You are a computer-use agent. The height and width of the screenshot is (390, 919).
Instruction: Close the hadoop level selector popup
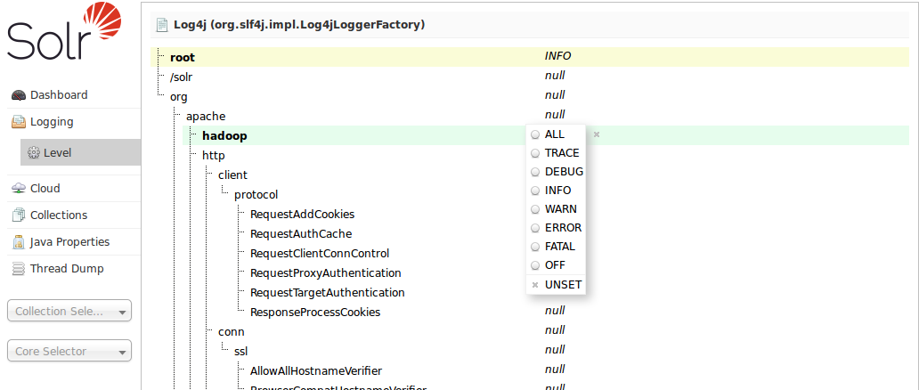point(597,134)
